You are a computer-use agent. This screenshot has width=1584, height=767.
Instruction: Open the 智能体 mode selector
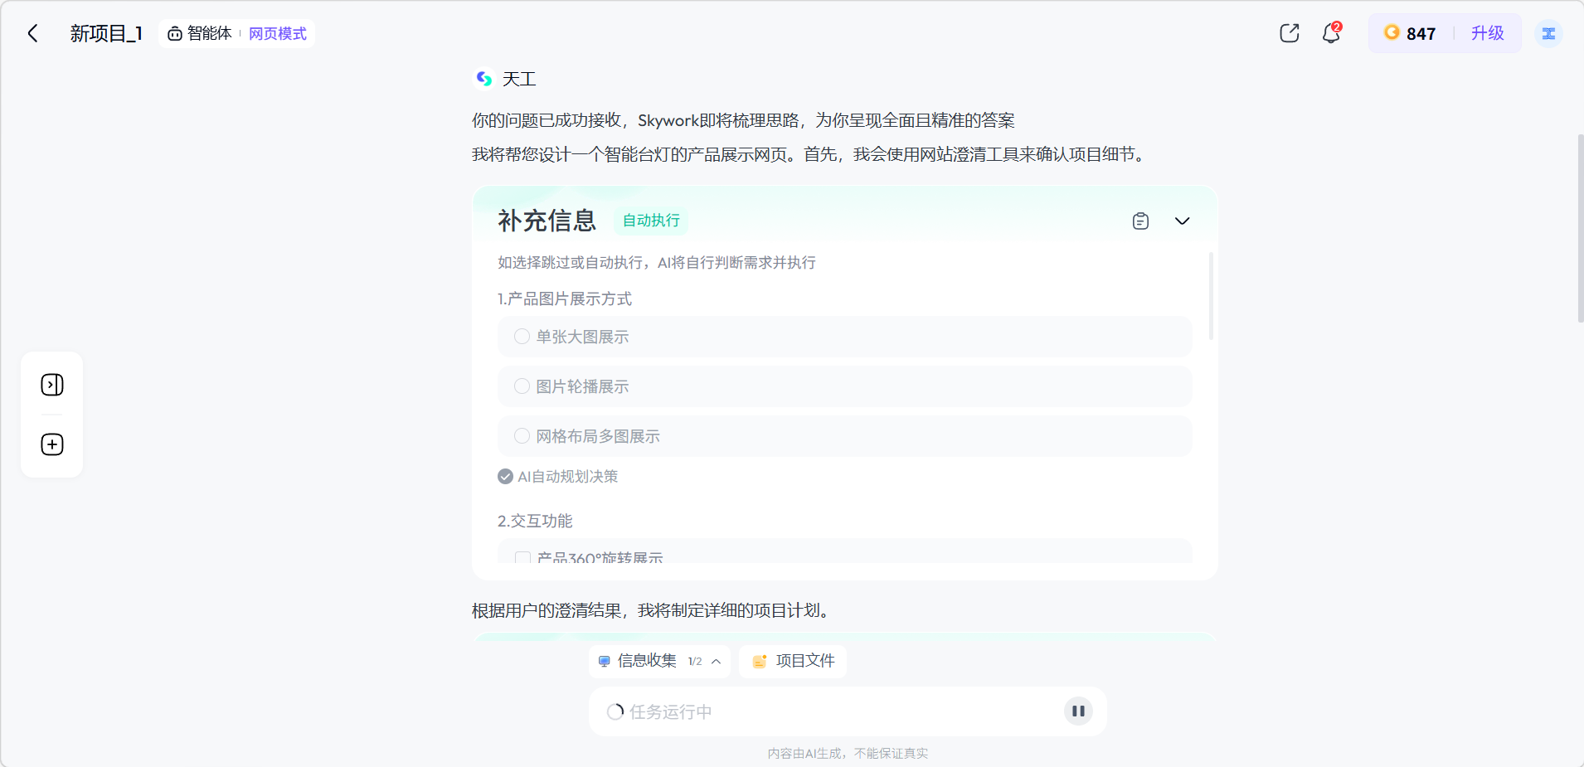click(x=200, y=34)
